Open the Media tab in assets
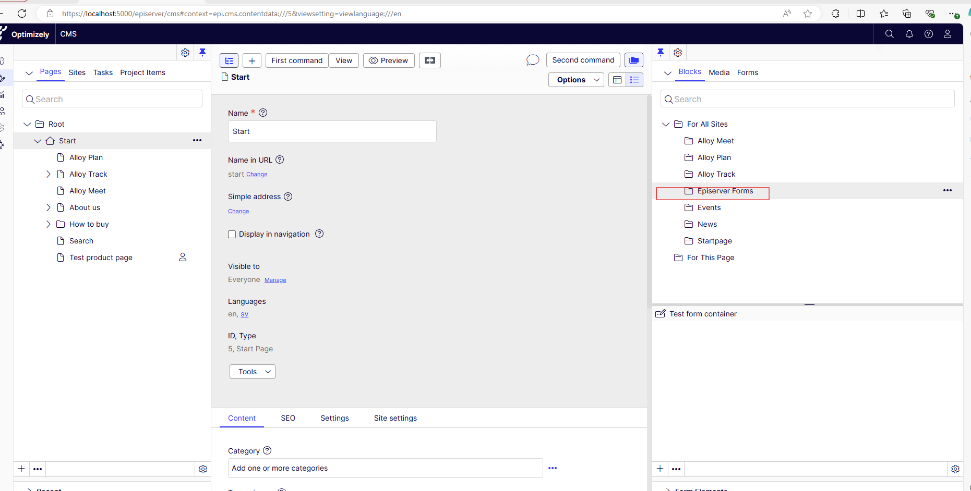This screenshot has height=491, width=971. (x=718, y=72)
